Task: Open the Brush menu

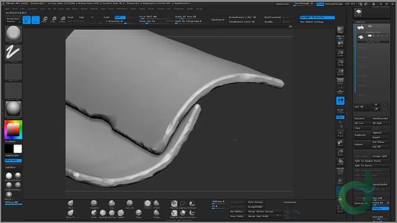Action: point(15,9)
